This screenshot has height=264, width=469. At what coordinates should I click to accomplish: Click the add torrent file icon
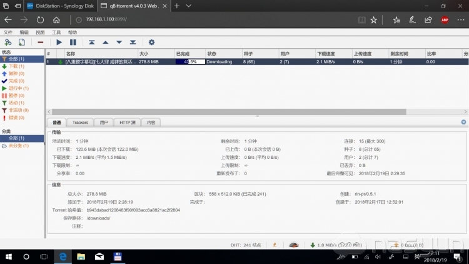[22, 42]
